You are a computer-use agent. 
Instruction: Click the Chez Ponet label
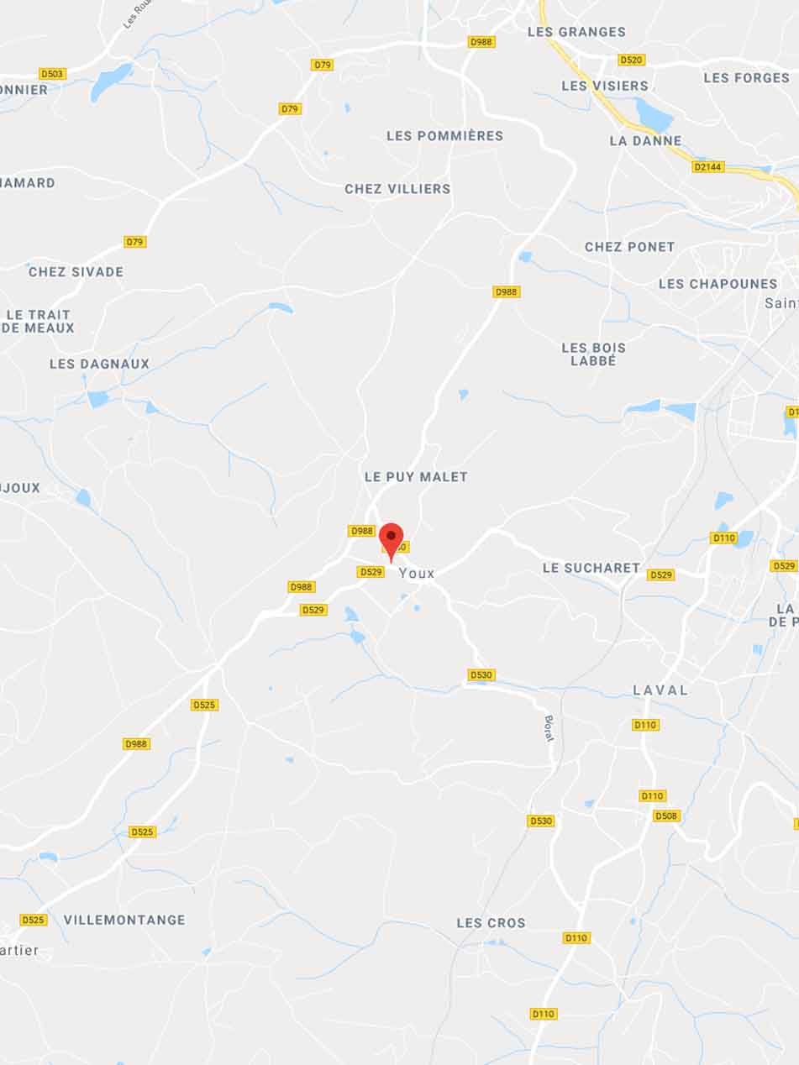coord(630,246)
